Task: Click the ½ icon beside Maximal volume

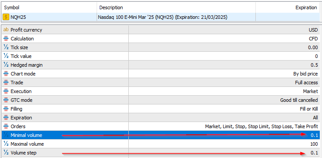Action: tap(6, 144)
